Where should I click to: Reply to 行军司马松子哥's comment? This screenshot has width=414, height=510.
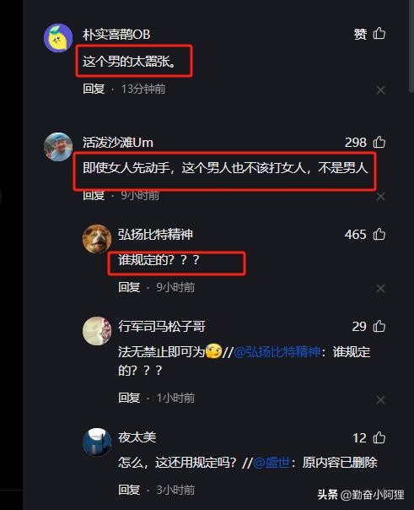click(129, 398)
